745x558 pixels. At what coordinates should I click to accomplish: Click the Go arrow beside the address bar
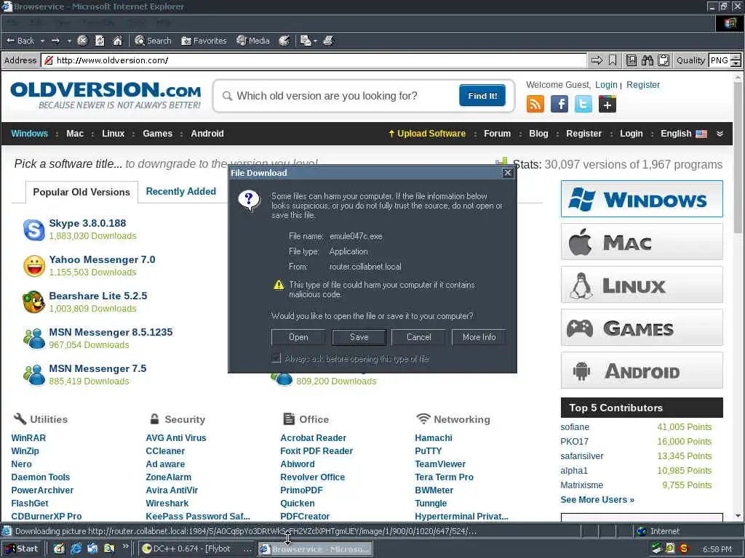[597, 60]
